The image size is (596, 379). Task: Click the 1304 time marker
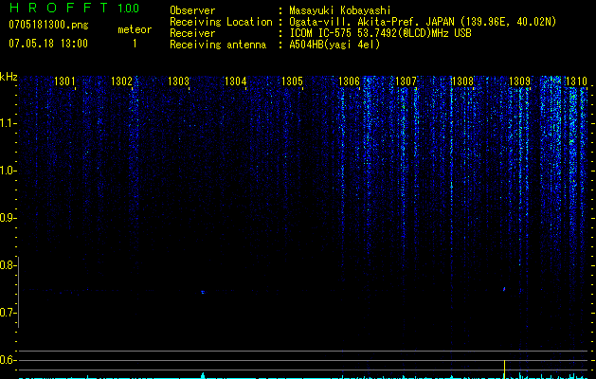(235, 81)
